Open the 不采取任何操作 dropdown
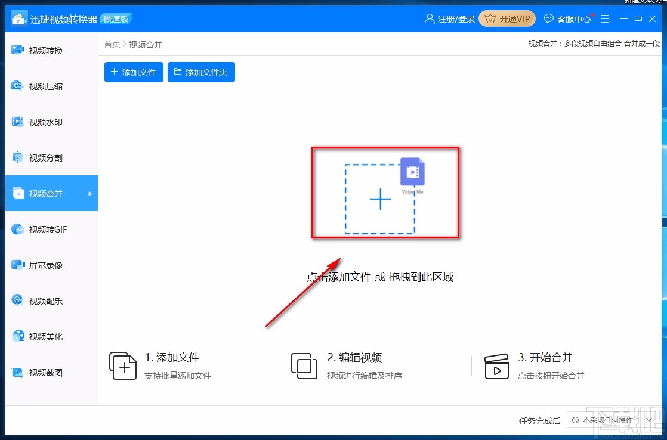 click(607, 420)
